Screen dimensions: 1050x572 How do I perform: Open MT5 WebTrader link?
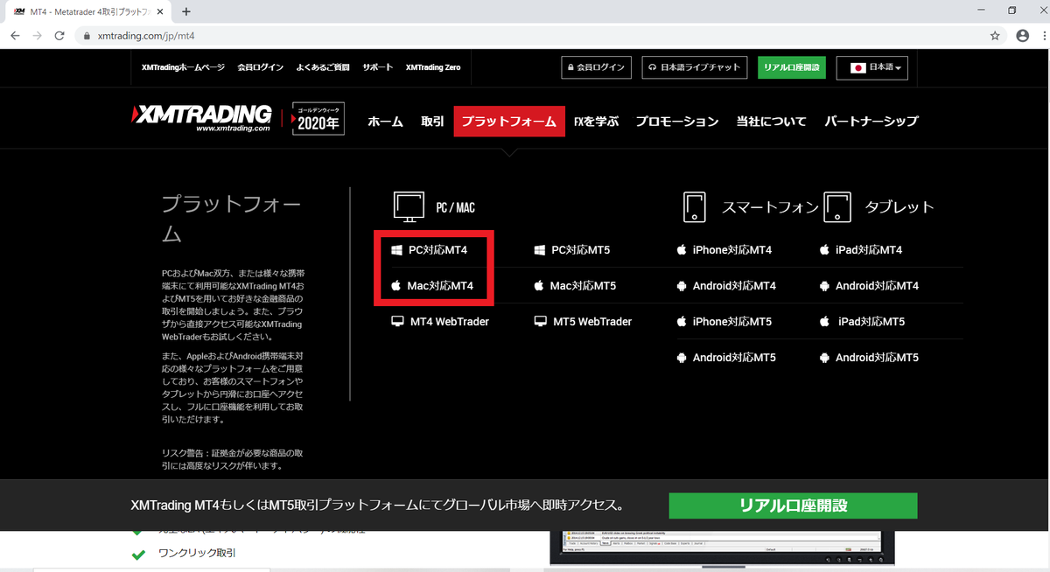592,321
